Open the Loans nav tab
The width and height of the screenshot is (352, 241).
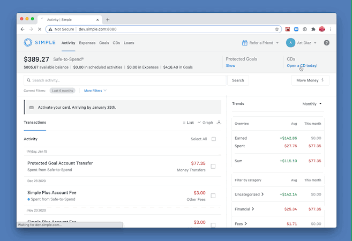tap(129, 43)
